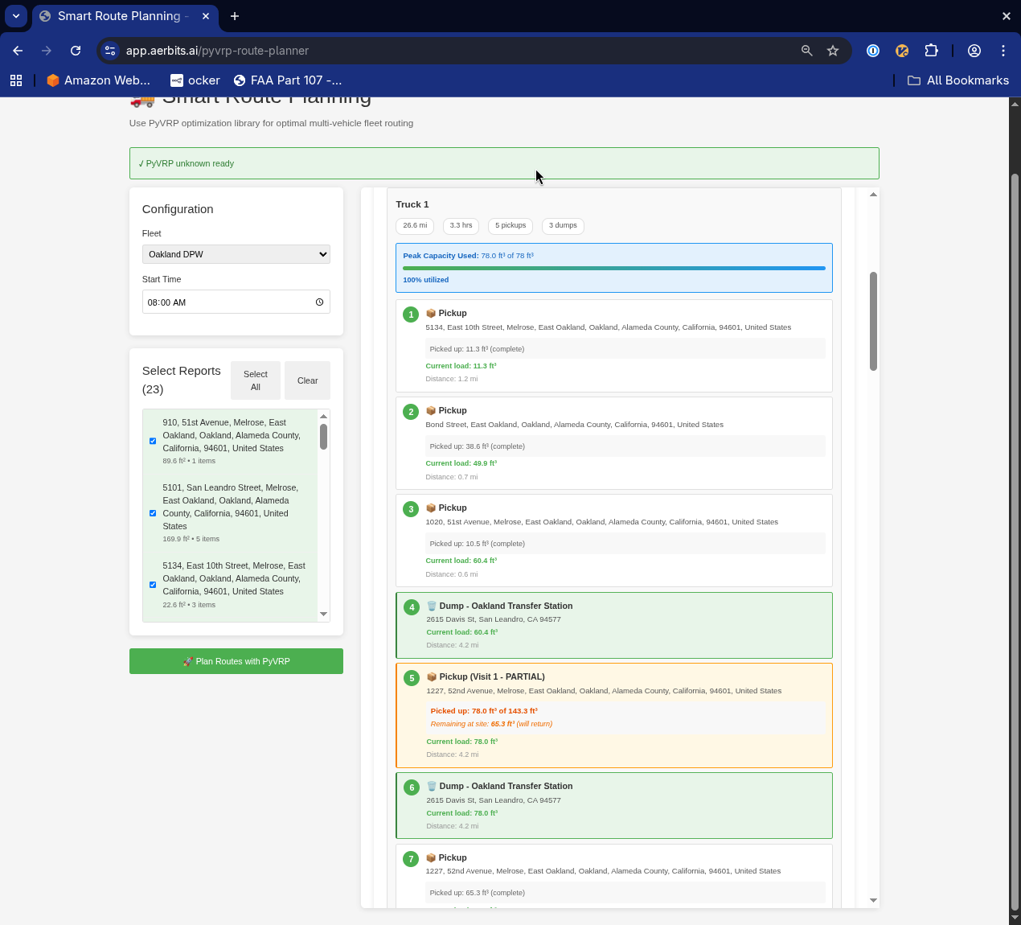Click the browser reload page icon
The image size is (1021, 925).
[76, 51]
